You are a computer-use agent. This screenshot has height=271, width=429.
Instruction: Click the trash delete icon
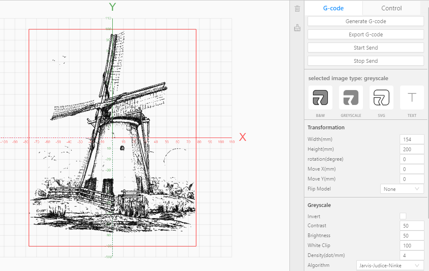point(297,9)
